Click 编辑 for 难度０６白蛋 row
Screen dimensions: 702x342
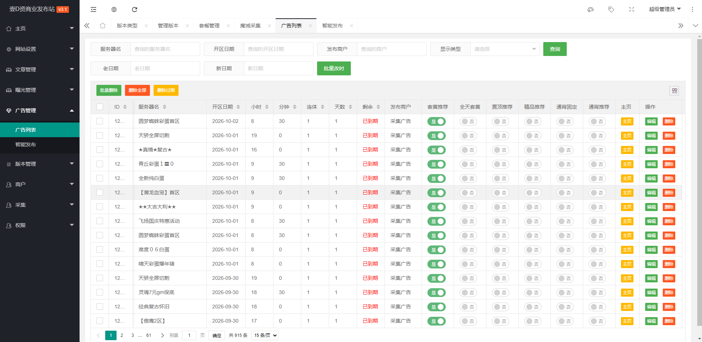point(651,250)
